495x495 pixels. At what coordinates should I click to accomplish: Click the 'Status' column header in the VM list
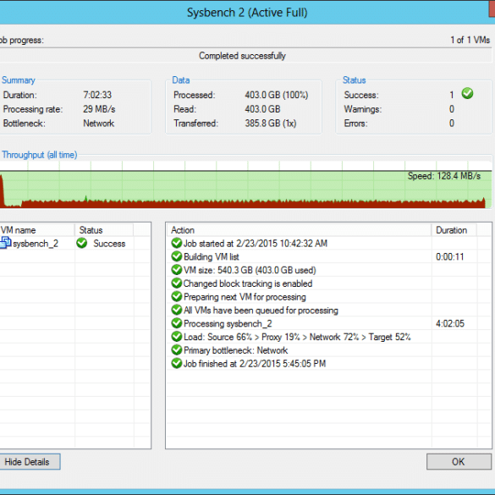pyautogui.click(x=104, y=230)
